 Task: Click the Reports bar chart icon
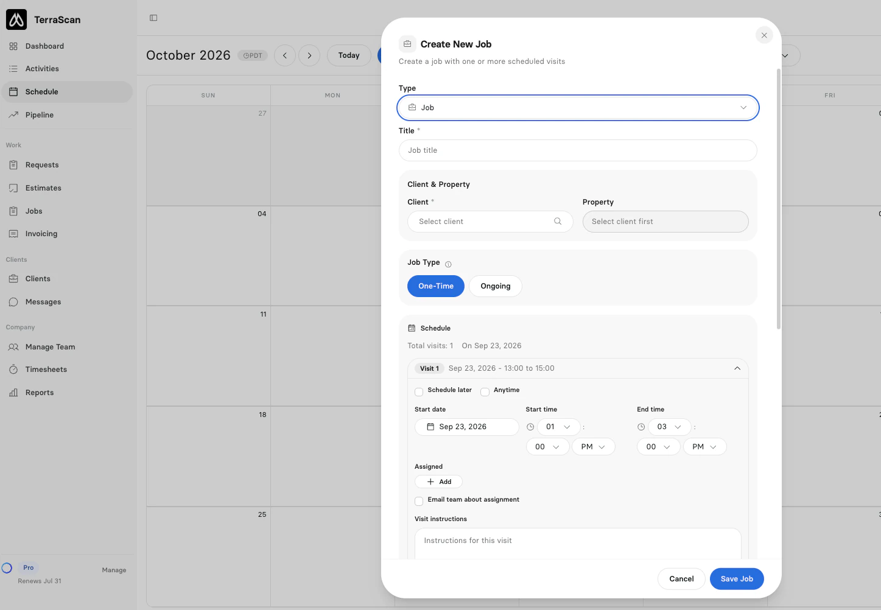coord(13,393)
